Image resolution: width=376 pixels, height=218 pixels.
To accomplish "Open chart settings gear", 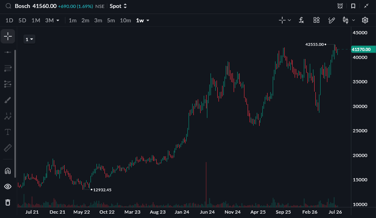I will point(365,20).
